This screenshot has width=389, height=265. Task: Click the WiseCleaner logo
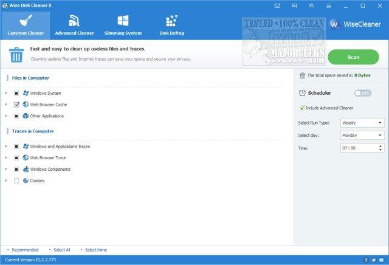(355, 24)
